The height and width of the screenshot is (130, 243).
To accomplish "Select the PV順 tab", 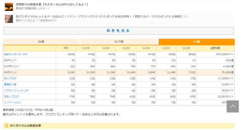I will tap(196, 42).
